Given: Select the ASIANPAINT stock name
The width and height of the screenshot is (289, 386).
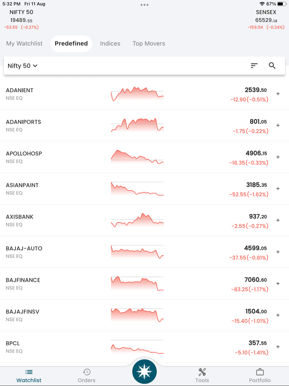Looking at the screenshot, I should 22,185.
